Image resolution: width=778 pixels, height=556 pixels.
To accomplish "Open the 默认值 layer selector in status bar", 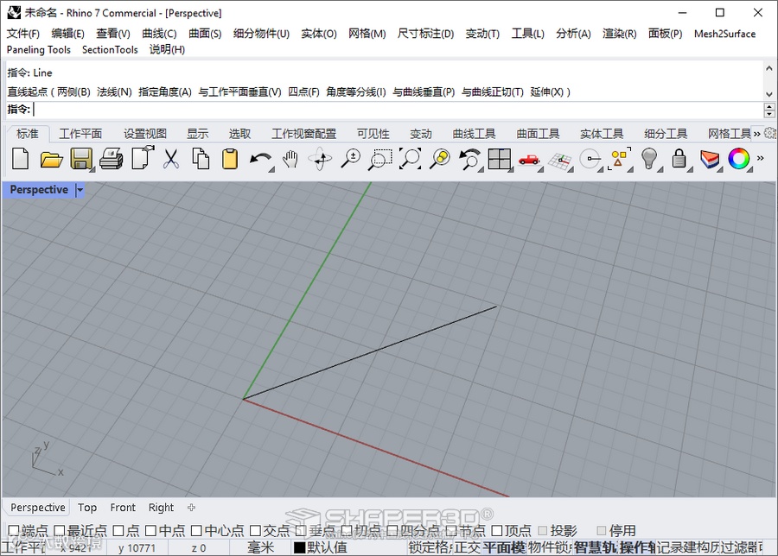I will tap(321, 547).
